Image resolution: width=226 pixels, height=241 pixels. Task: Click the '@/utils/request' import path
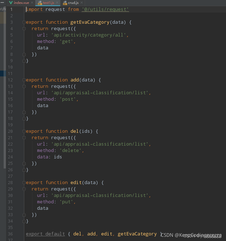(105, 9)
